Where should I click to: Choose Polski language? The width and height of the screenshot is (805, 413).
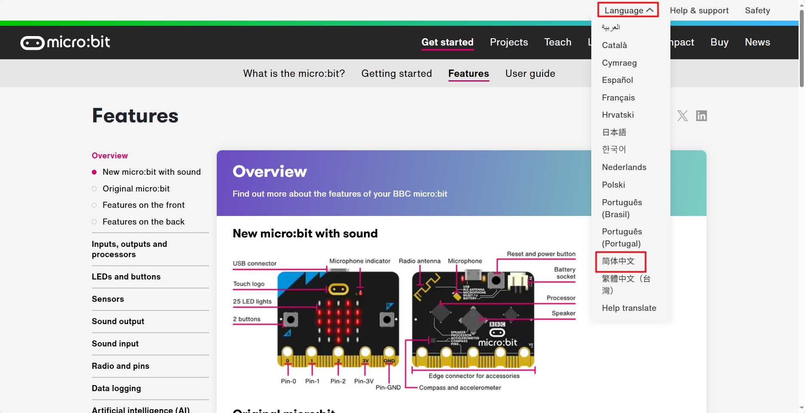pos(614,185)
